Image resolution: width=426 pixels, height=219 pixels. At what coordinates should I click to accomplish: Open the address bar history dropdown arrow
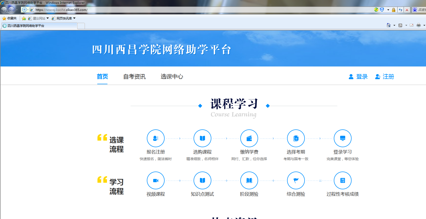(x=388, y=10)
